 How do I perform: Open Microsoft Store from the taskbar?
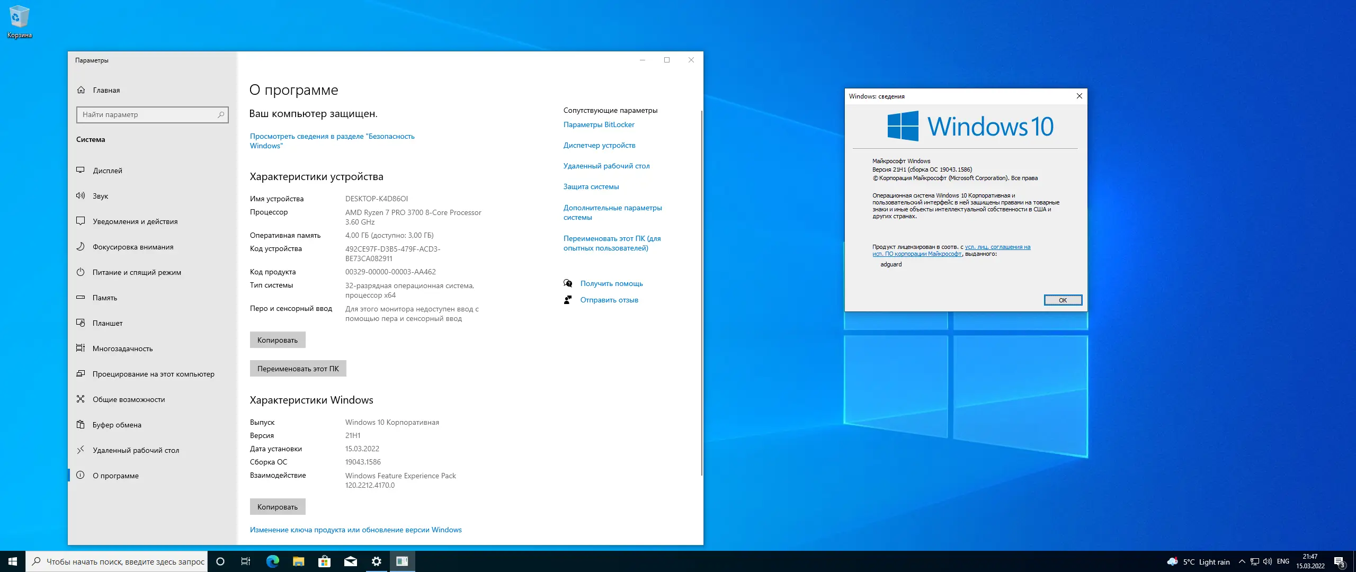pos(324,561)
